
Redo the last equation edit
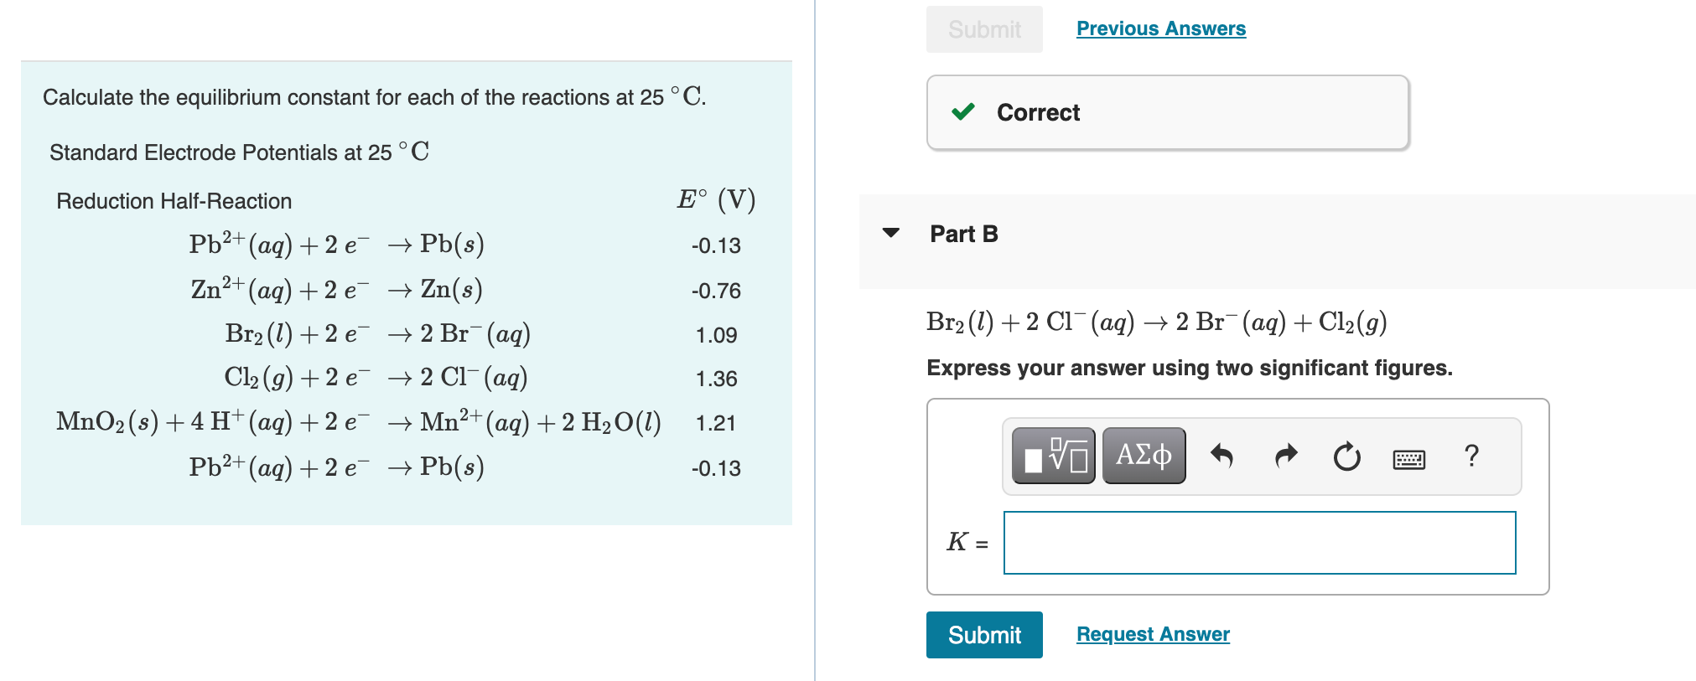tap(1284, 455)
